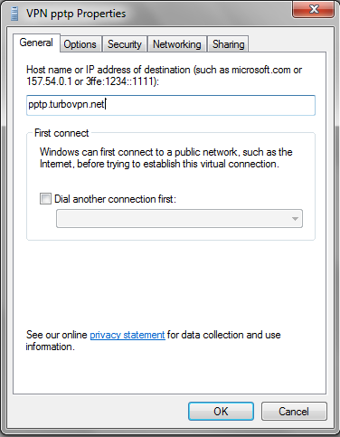Click the VPN server icon in title bar

(x=14, y=14)
